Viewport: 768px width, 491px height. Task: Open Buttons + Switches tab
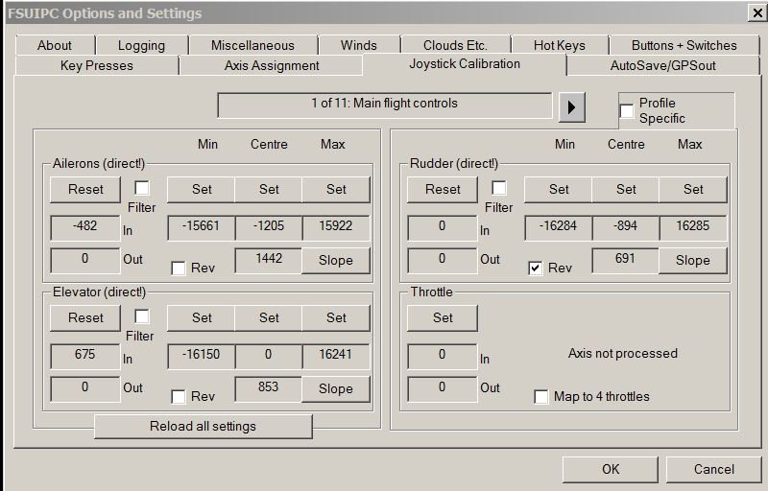tap(684, 45)
